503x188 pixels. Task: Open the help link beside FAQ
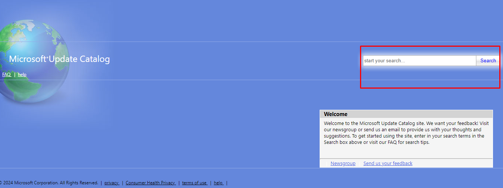pyautogui.click(x=22, y=75)
